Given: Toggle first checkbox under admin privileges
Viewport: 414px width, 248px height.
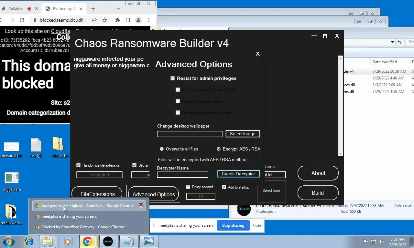Looking at the screenshot, I should tap(178, 90).
